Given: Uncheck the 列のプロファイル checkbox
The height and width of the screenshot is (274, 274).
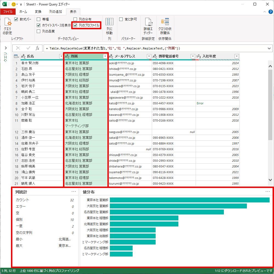Looking at the screenshot, I should tap(75, 25).
